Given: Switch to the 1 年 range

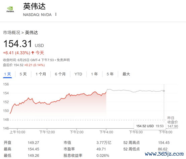Looking at the screenshot, I should tap(94, 74).
